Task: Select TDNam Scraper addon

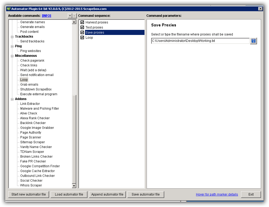Action: (x=32, y=152)
